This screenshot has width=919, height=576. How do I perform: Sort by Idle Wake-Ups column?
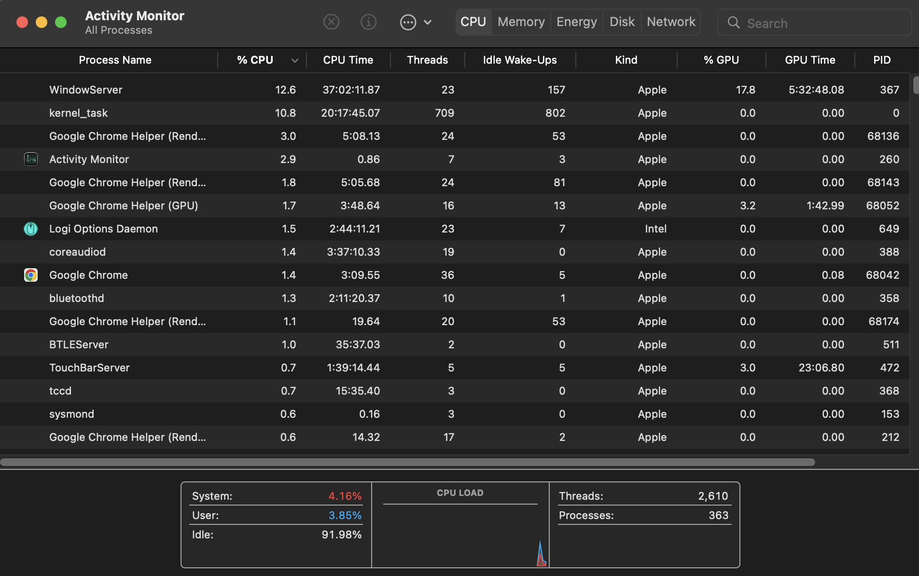click(x=520, y=60)
